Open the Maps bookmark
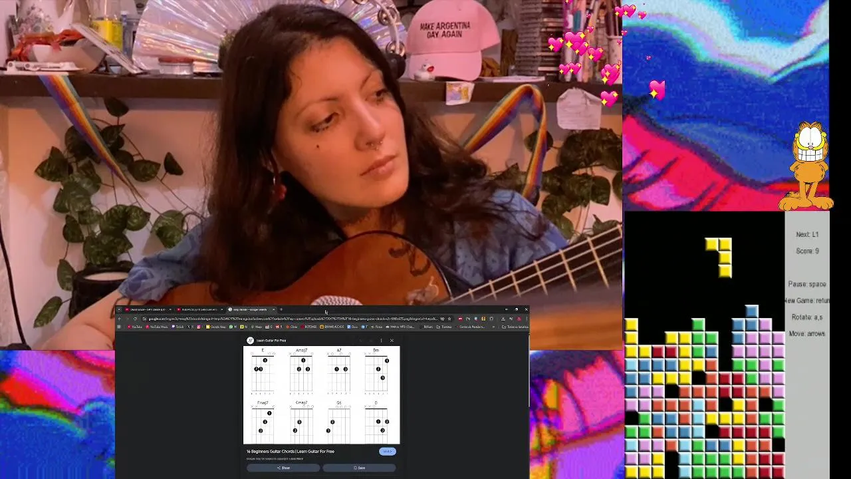Screen dimensions: 851x479 pyautogui.click(x=257, y=327)
